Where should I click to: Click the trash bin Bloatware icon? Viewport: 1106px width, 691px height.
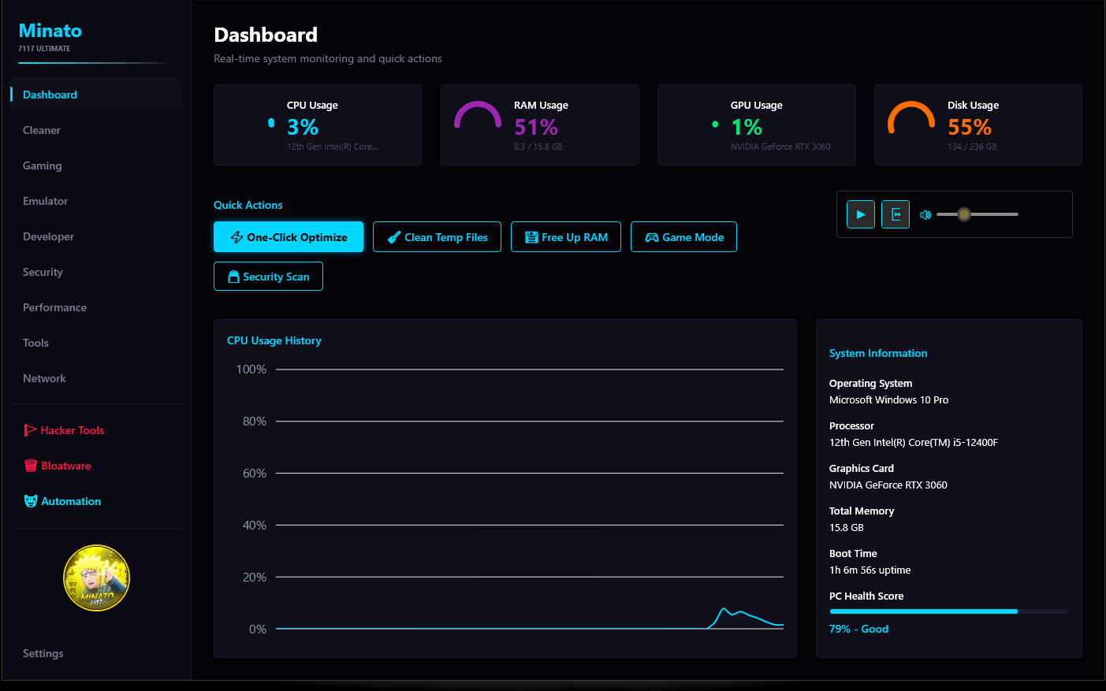(31, 466)
